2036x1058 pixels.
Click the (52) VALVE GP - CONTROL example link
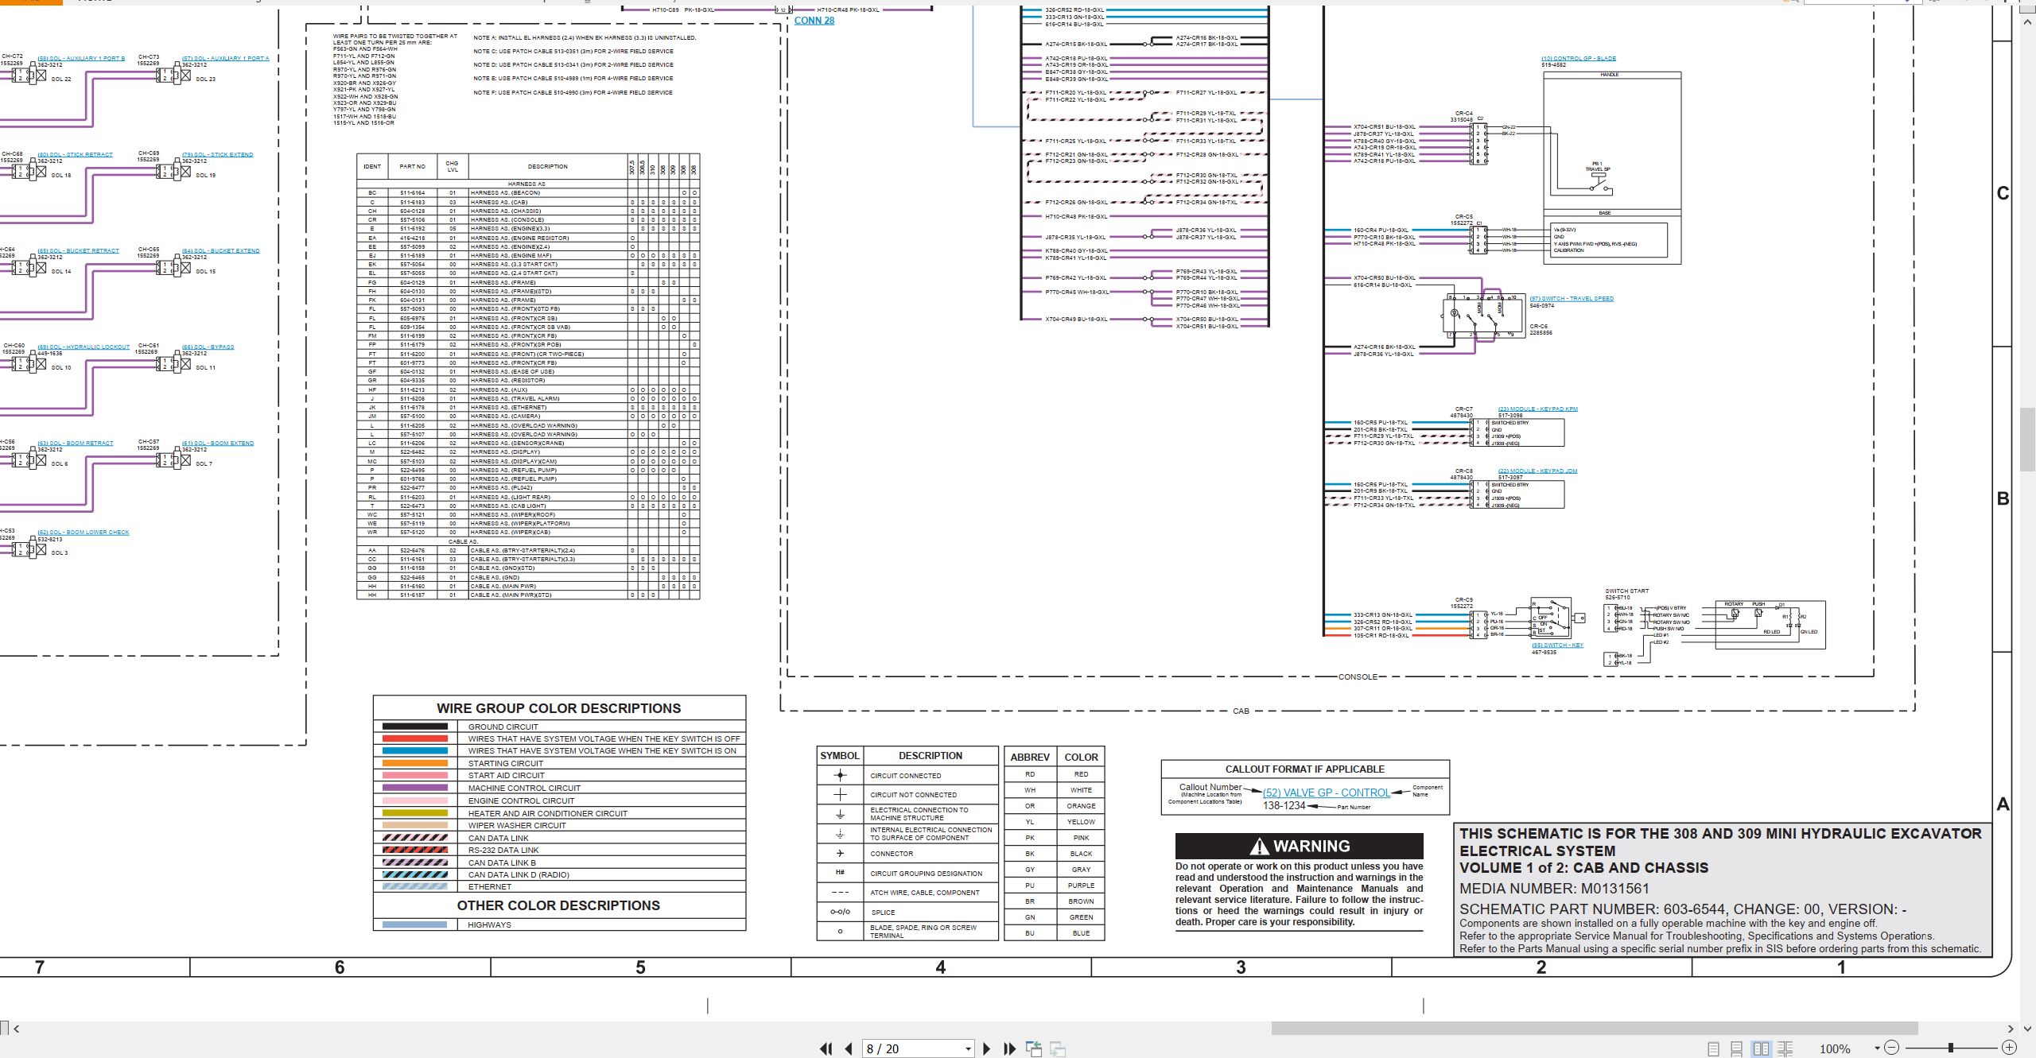coord(1327,793)
